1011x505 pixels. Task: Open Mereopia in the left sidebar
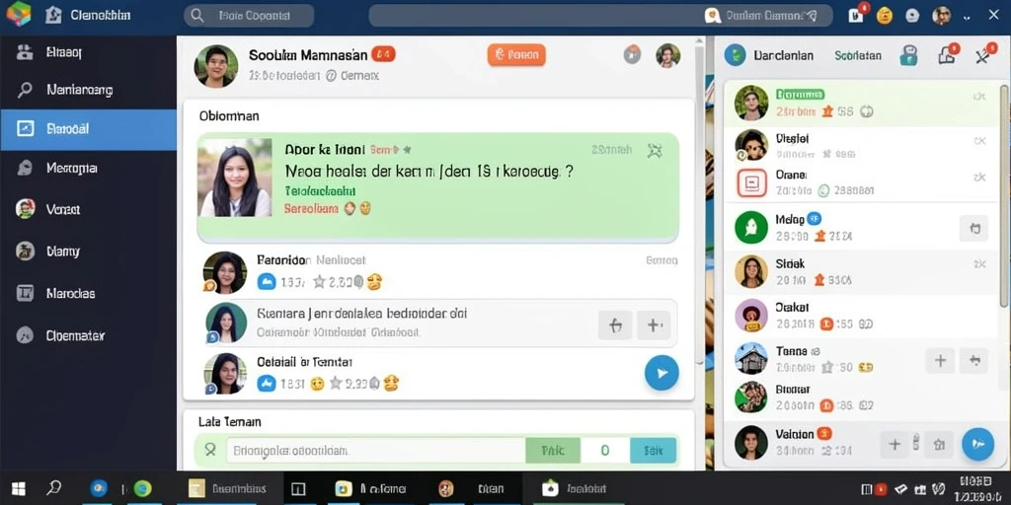[x=88, y=169]
